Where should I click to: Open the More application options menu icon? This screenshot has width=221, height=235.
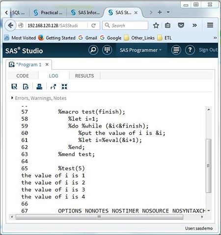(176, 50)
